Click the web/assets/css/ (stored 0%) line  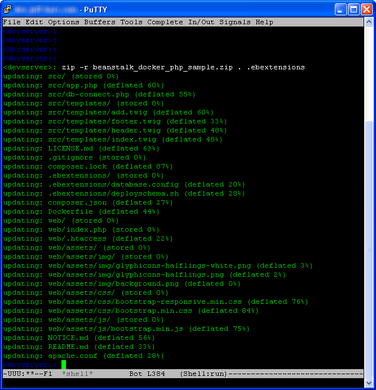(x=86, y=292)
